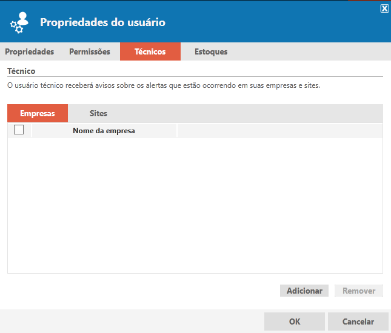The image size is (391, 333).
Task: Close the user properties dialog
Action: (384, 8)
